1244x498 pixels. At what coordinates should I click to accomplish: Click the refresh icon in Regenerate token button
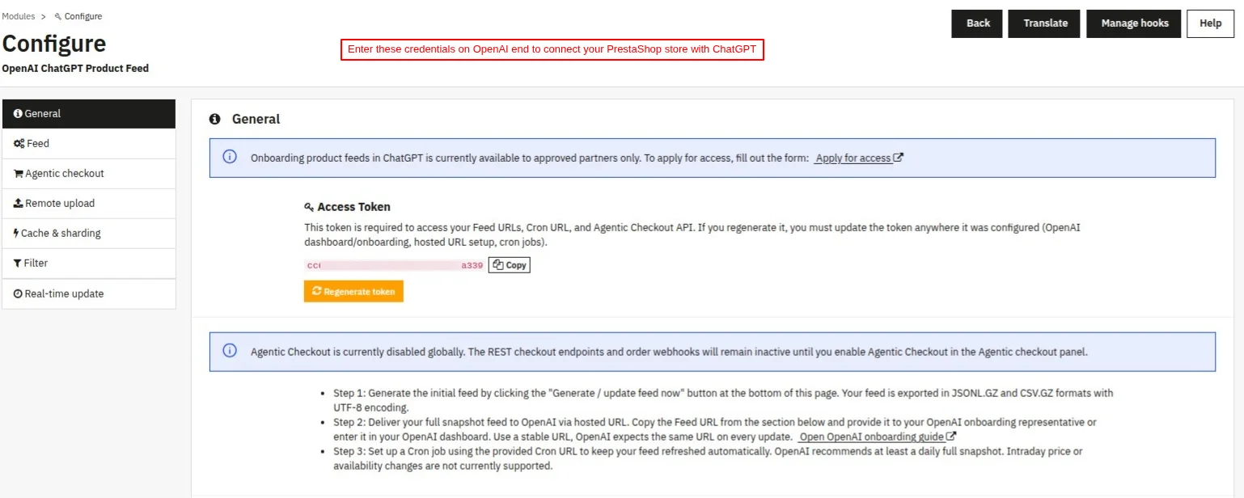317,291
